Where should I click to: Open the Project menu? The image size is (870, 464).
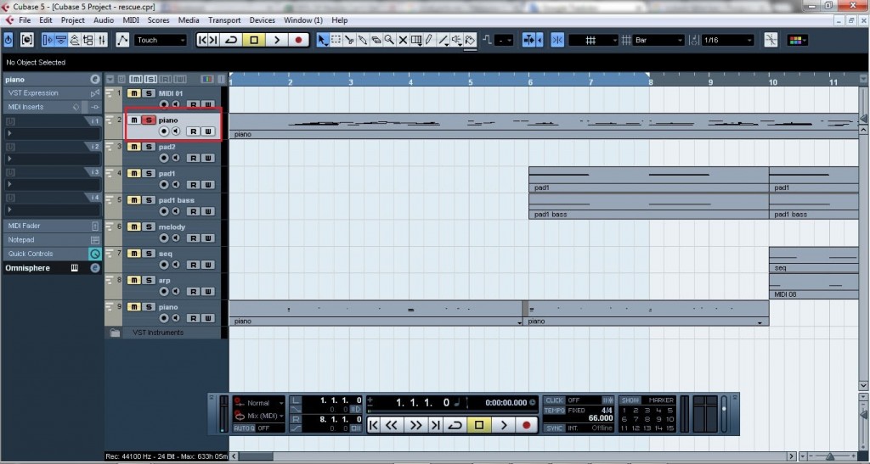click(73, 20)
